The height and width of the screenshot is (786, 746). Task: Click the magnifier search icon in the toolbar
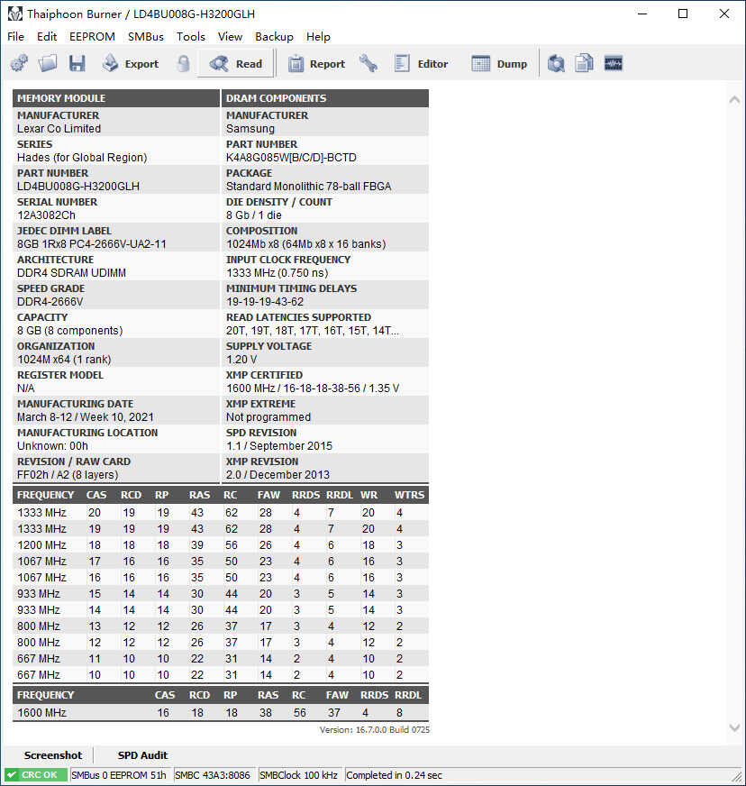pos(556,64)
